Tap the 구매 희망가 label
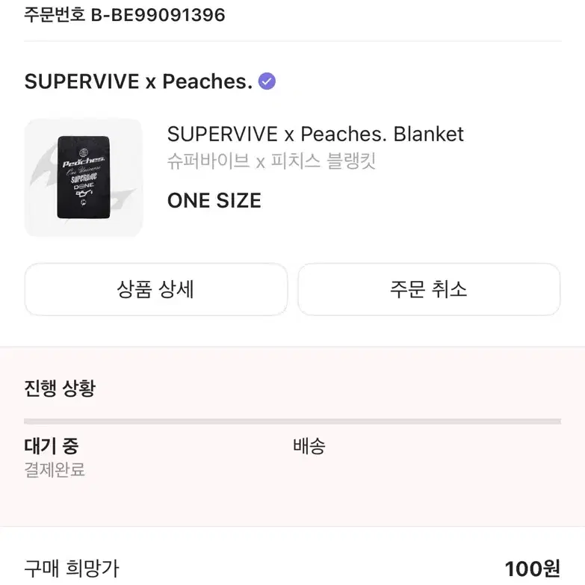 (71, 569)
